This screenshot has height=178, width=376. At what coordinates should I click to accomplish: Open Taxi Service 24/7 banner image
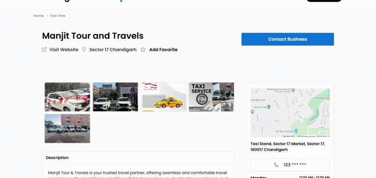(211, 97)
